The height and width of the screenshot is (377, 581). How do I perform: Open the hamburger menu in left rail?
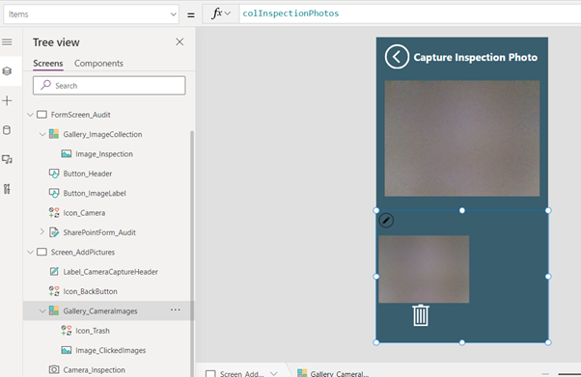coord(7,41)
